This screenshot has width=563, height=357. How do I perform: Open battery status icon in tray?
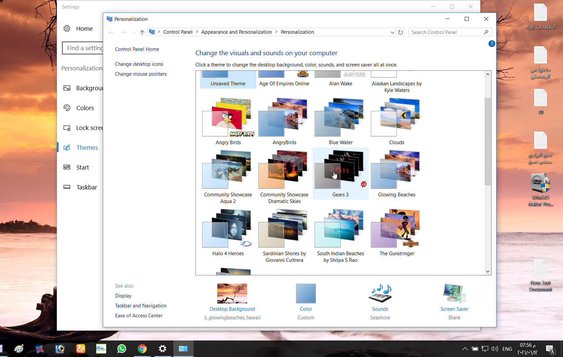(x=475, y=349)
